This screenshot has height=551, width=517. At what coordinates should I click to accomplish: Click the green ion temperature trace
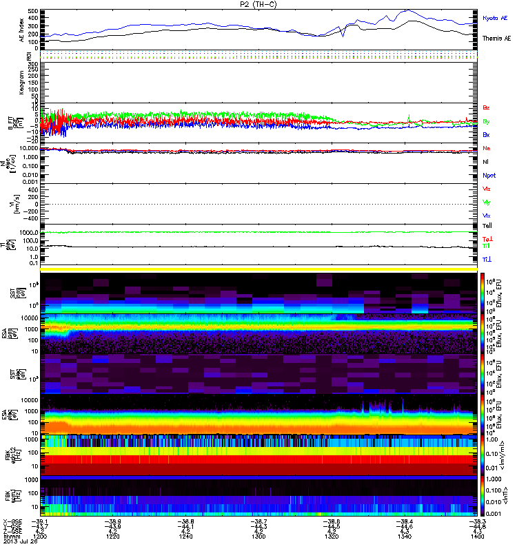coord(258,232)
